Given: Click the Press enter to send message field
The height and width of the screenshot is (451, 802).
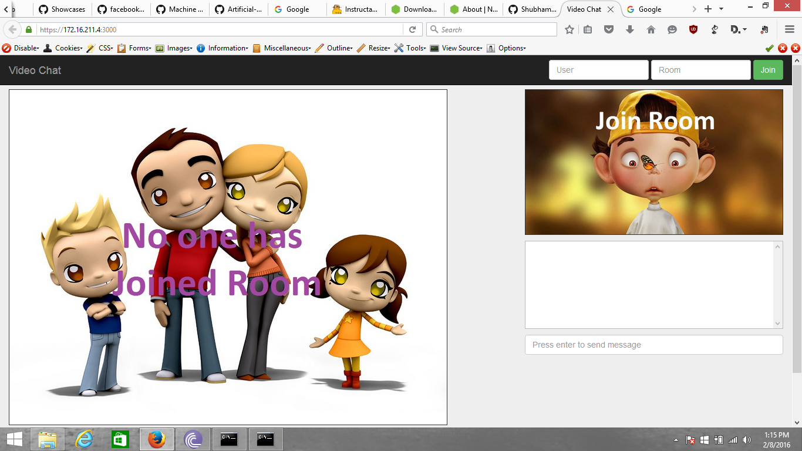Looking at the screenshot, I should pyautogui.click(x=653, y=345).
